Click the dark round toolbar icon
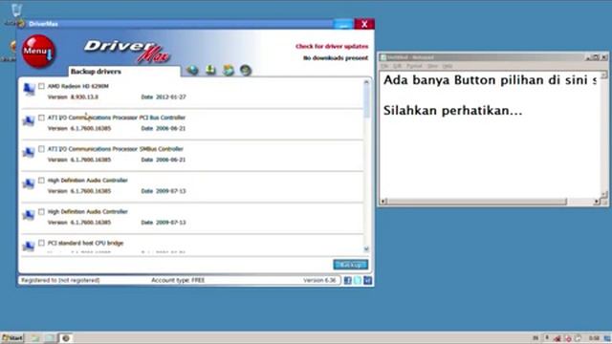 click(246, 70)
